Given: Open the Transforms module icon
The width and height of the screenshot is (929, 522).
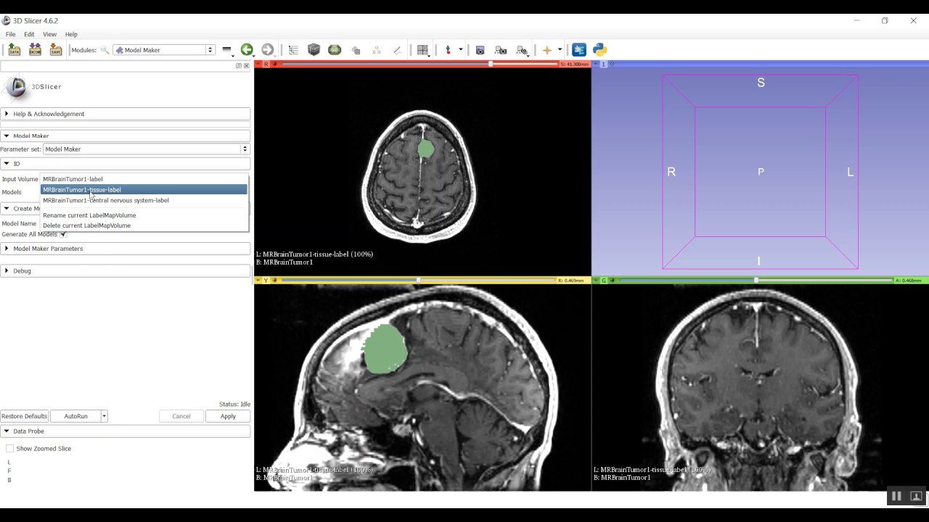Looking at the screenshot, I should (x=356, y=50).
